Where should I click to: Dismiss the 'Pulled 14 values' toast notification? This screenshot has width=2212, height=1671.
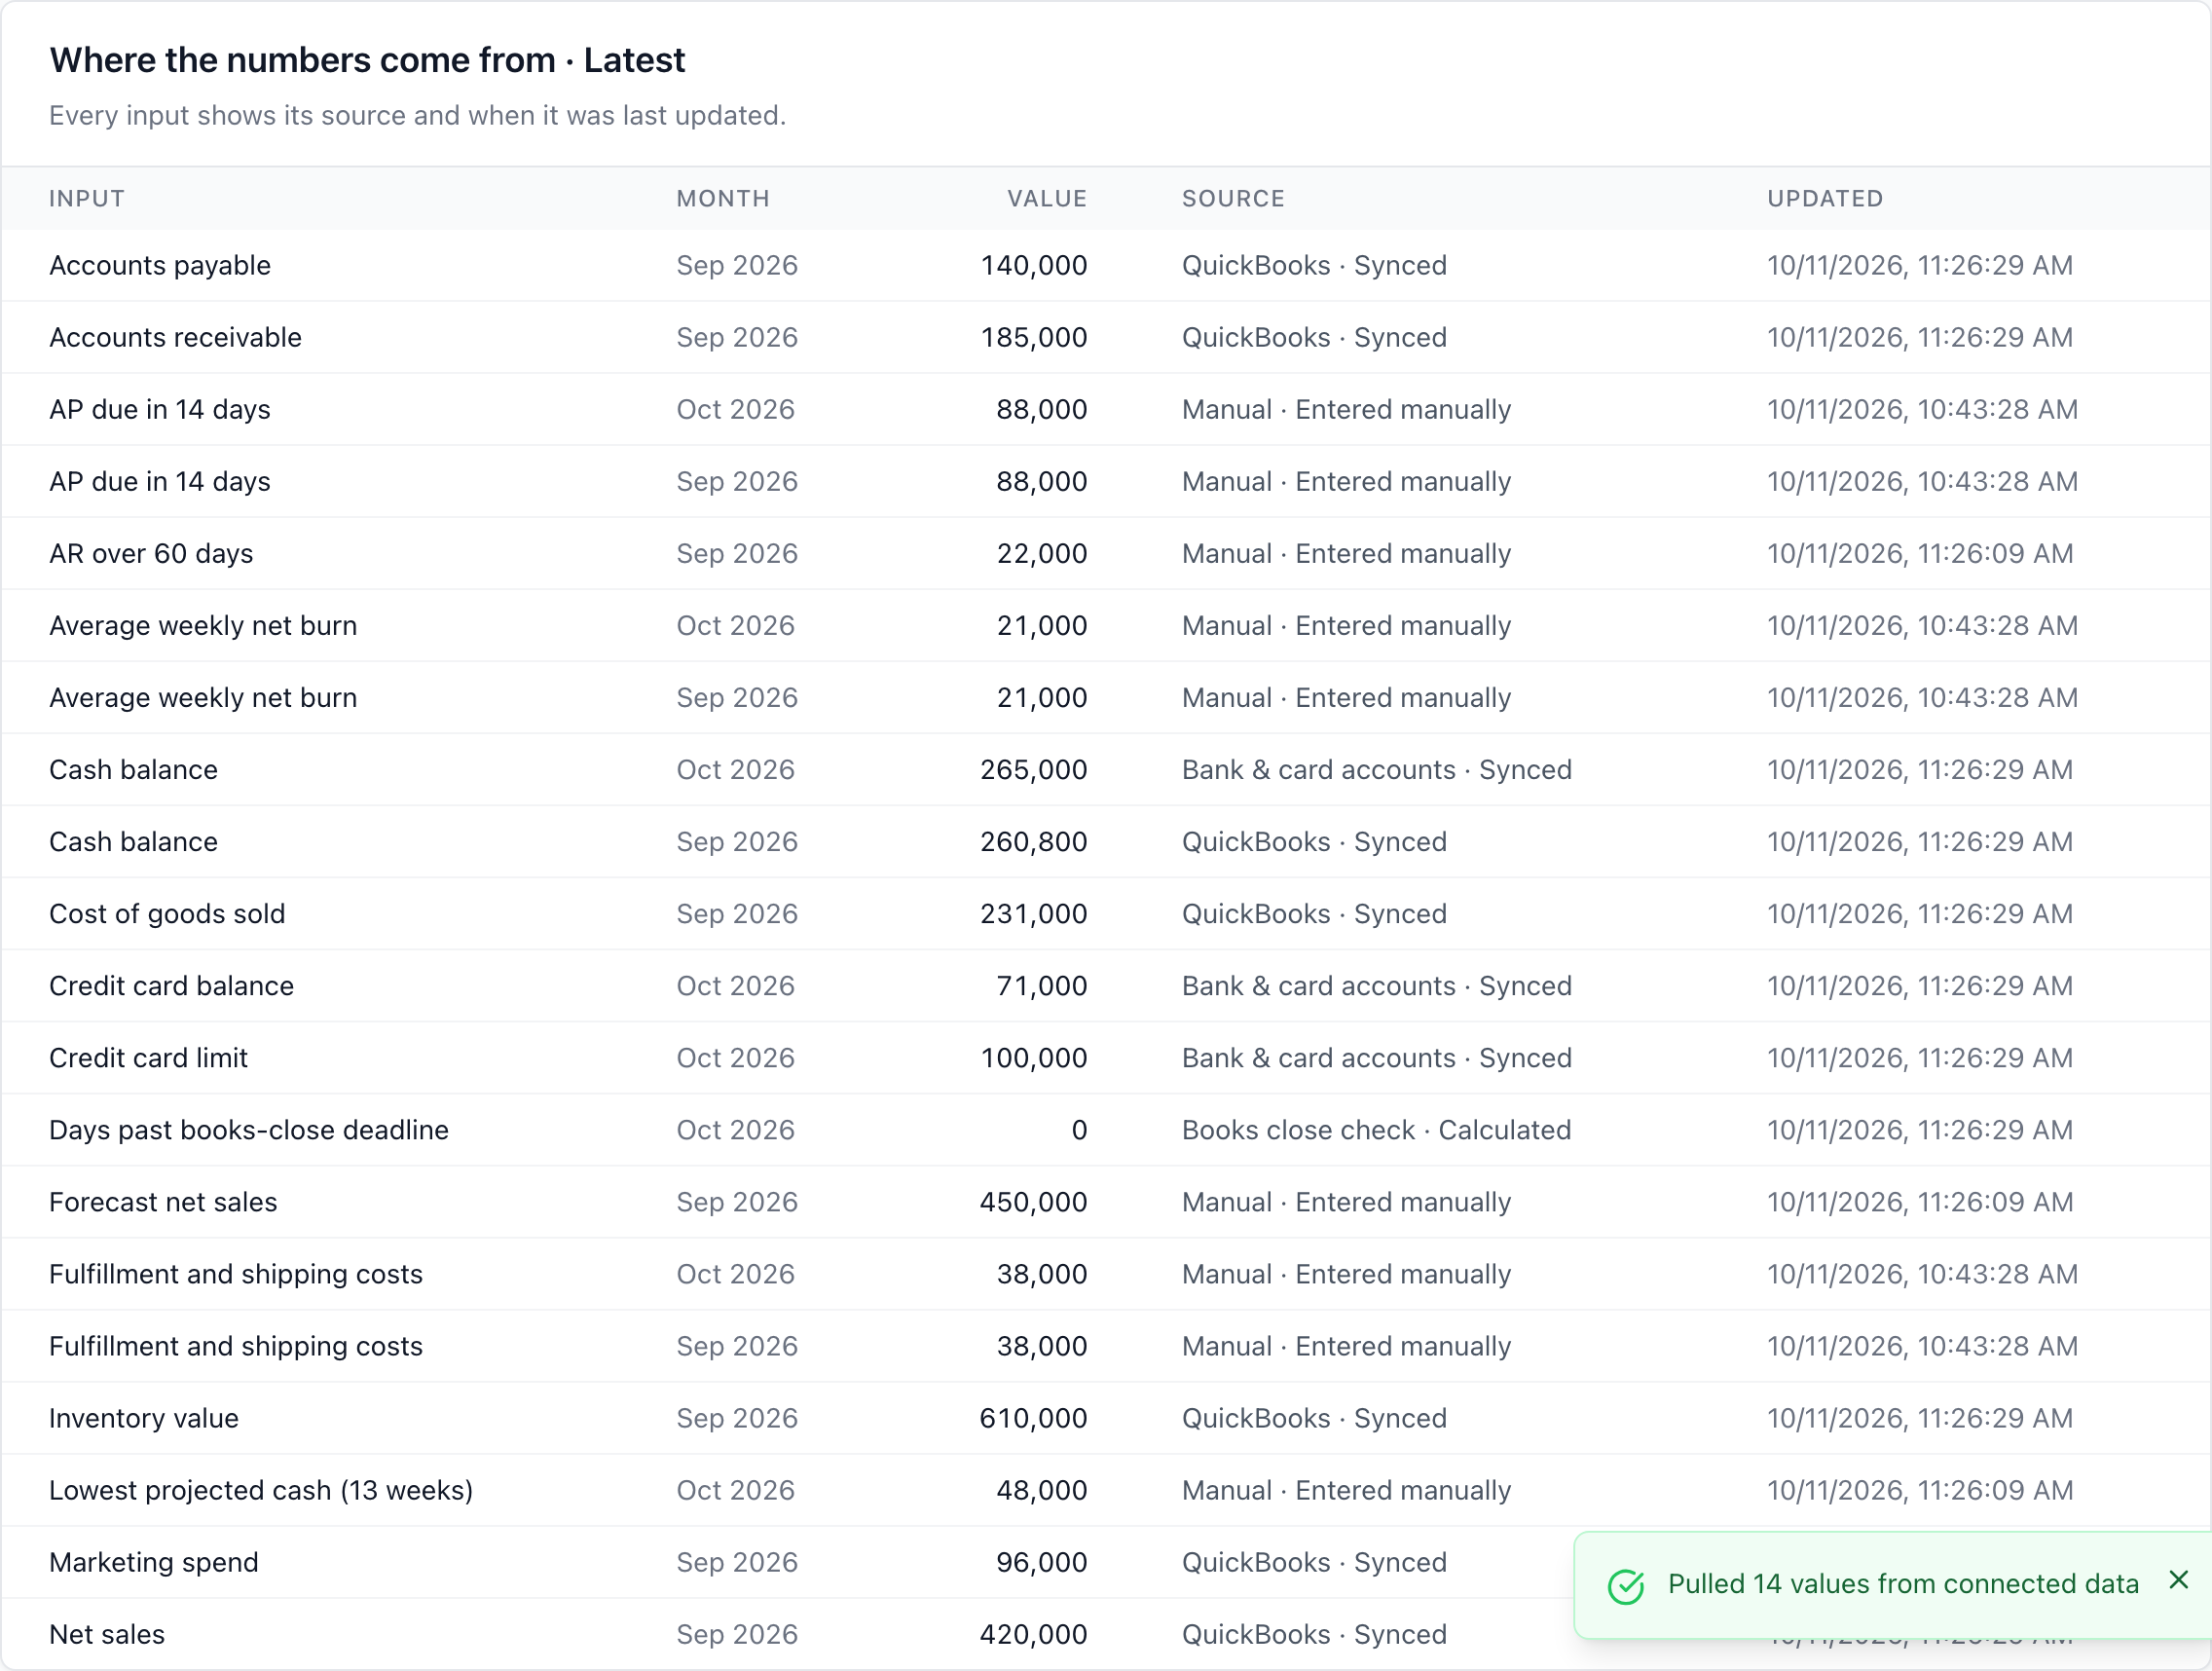(2179, 1580)
